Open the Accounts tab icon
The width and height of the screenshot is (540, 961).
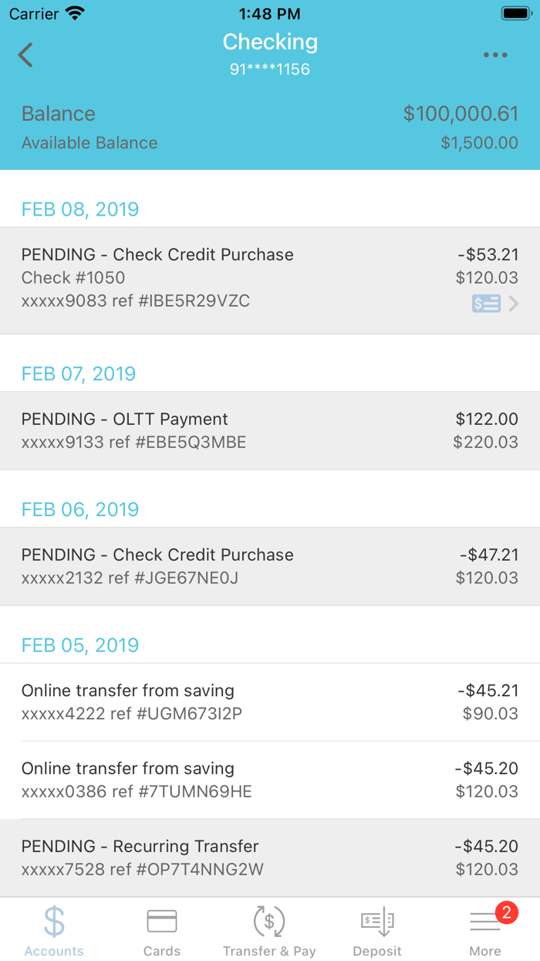tap(53, 921)
